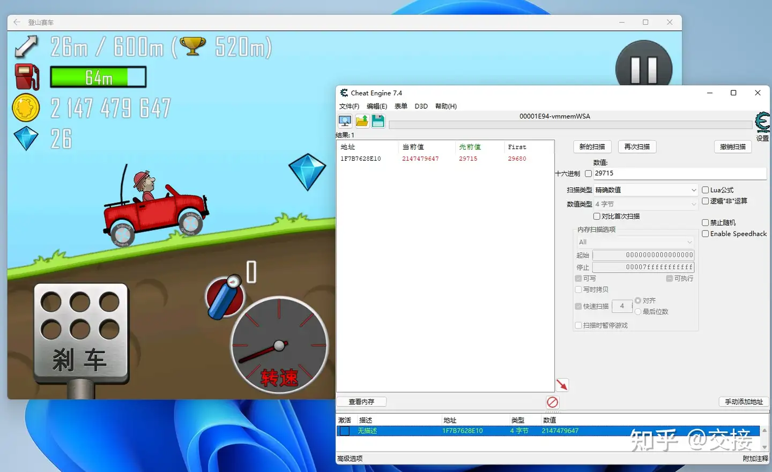Click 手动添加地址 button

point(744,402)
